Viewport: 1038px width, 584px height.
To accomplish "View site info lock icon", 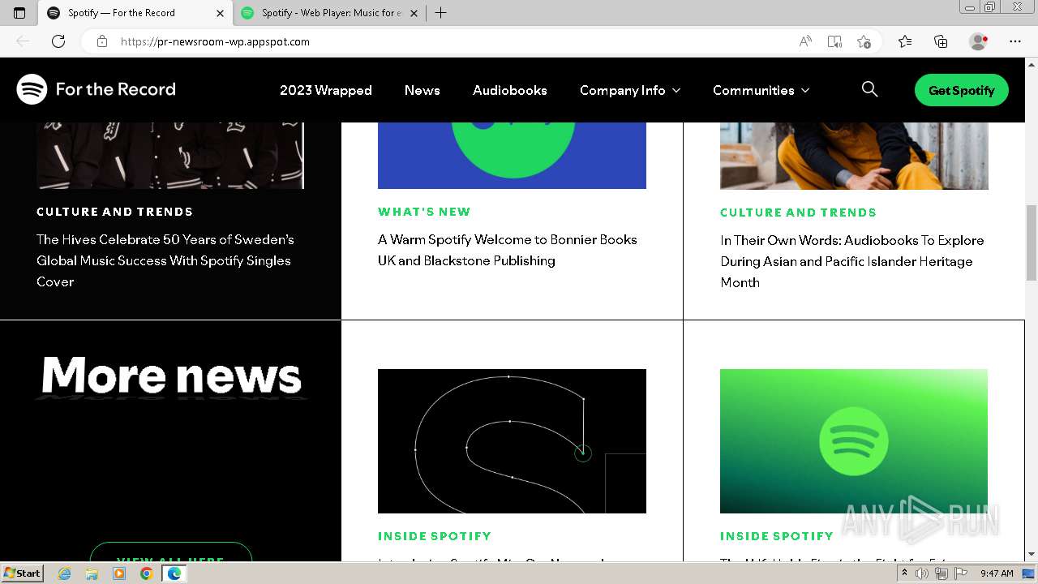I will click(102, 41).
